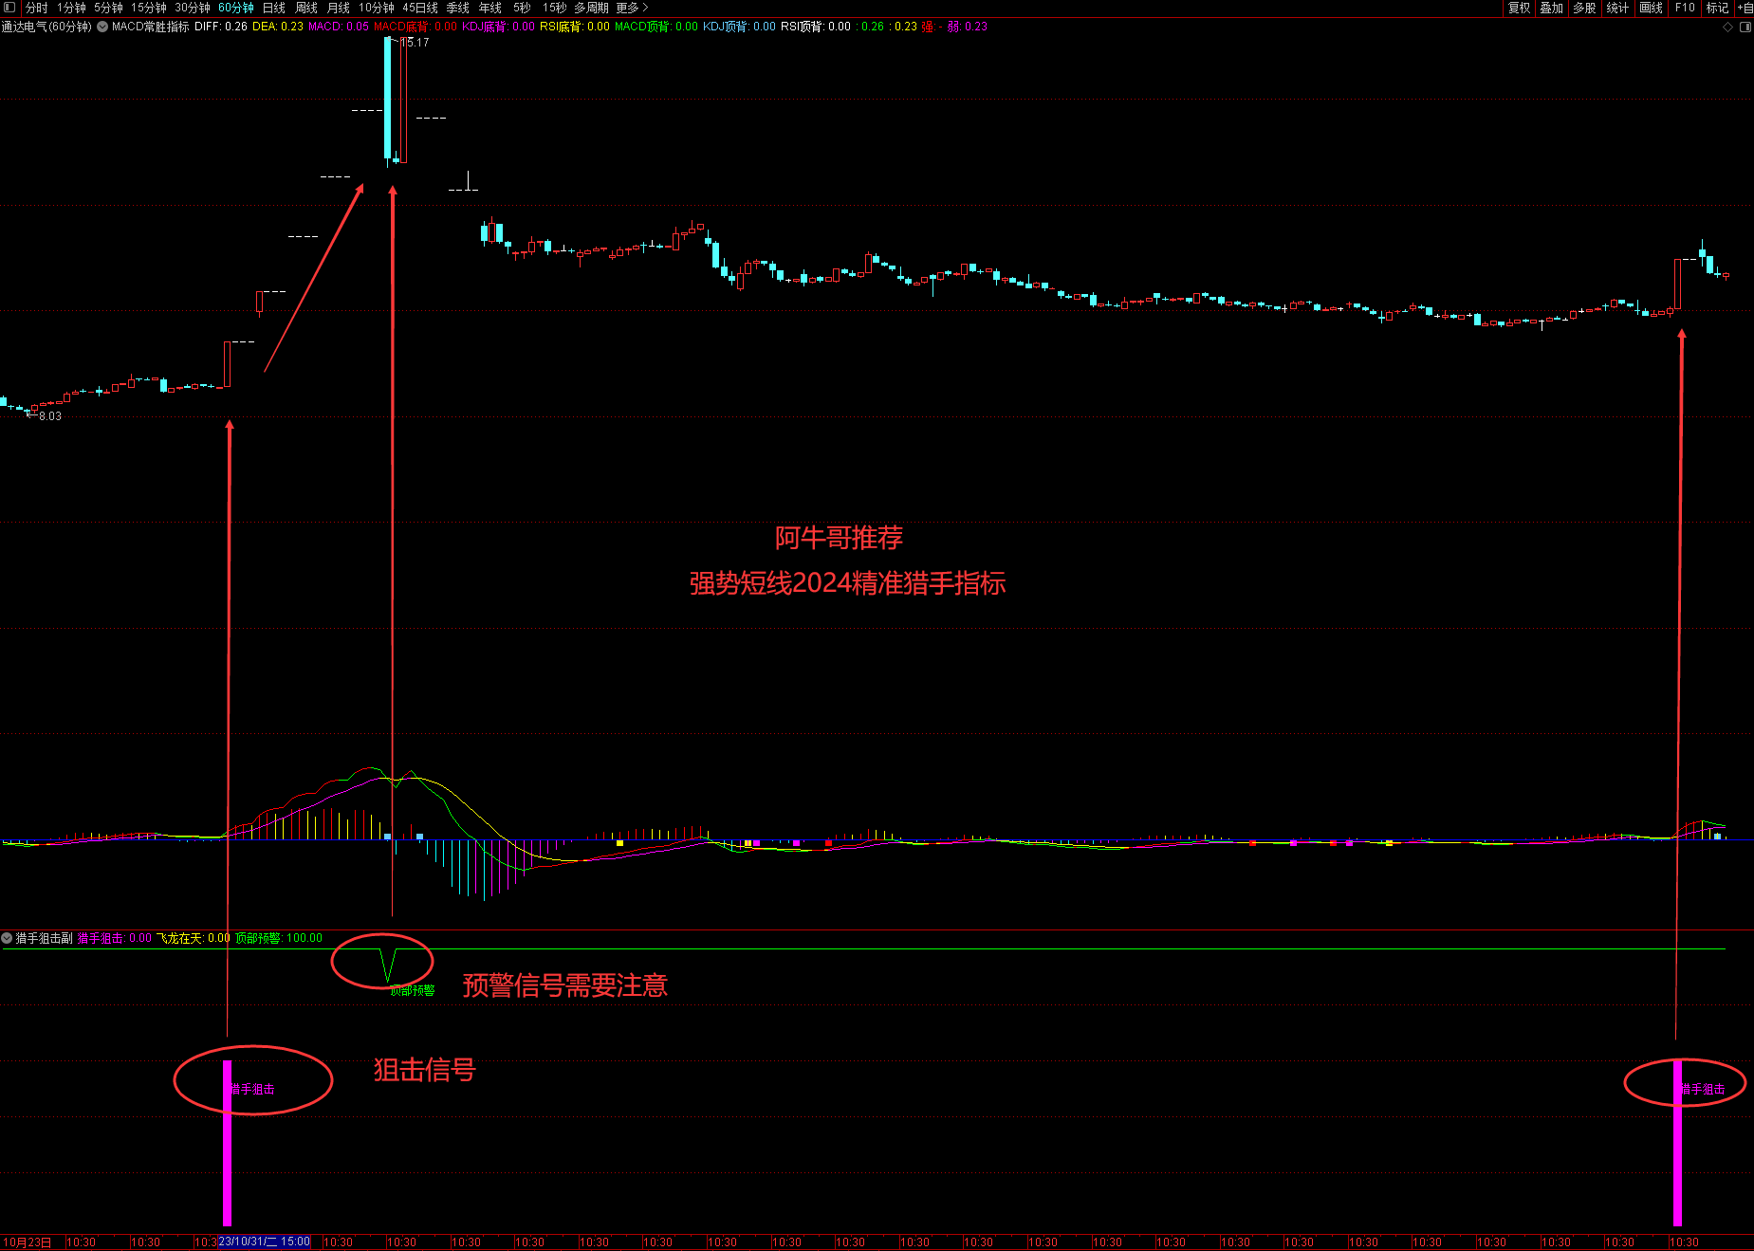Click the 15.17 high price label
1754x1251 pixels.
point(415,43)
